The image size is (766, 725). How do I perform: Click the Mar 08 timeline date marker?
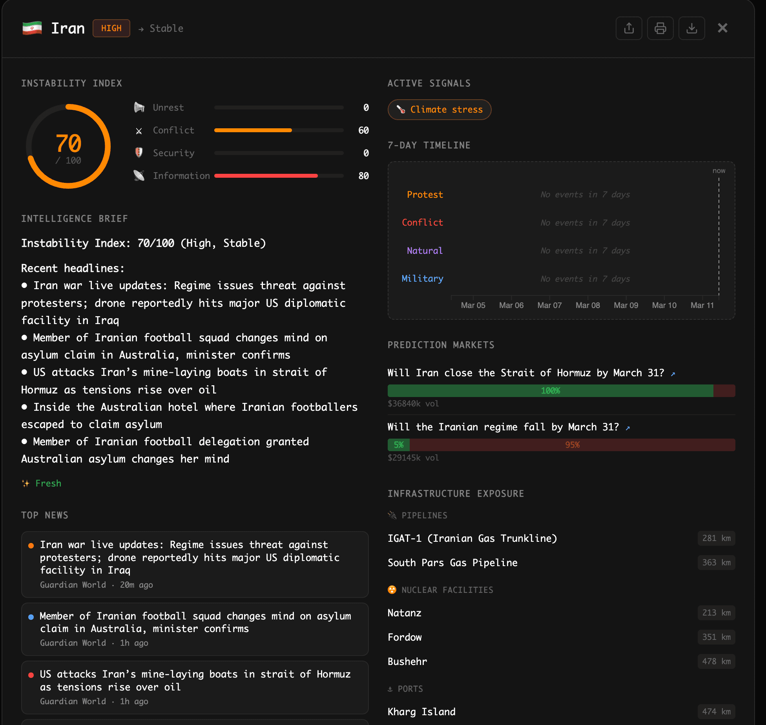pyautogui.click(x=587, y=305)
